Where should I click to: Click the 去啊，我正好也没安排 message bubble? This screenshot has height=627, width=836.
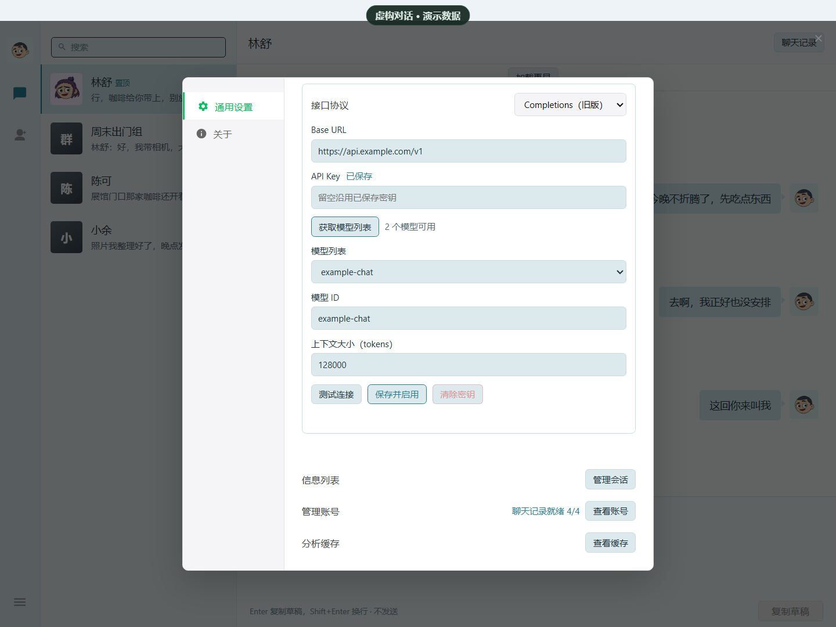[720, 302]
